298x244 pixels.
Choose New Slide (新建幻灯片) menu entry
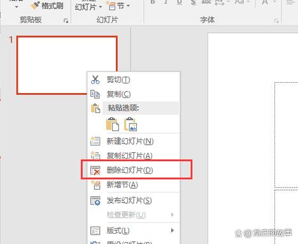coord(134,141)
